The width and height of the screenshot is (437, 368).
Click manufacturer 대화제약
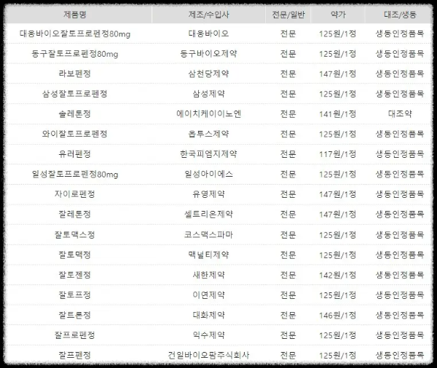[x=209, y=315]
